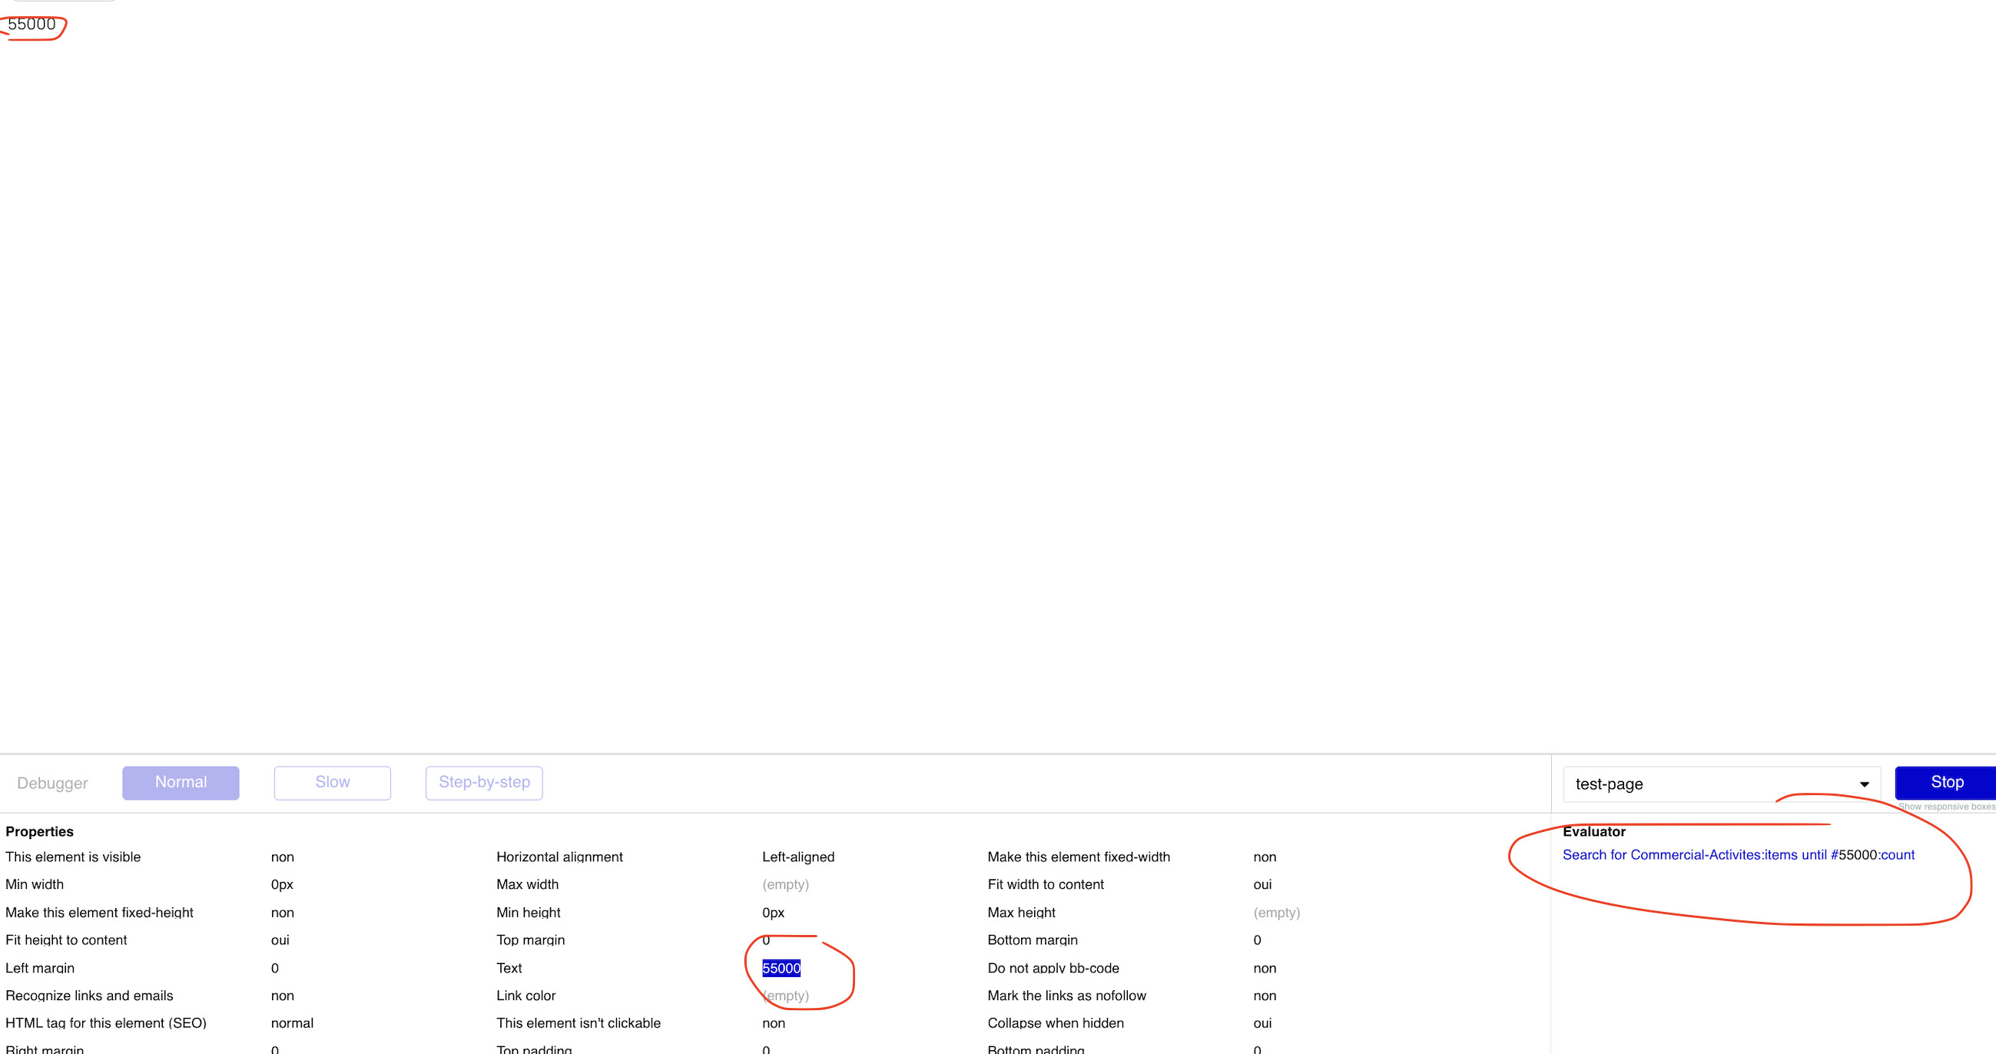Click 'Search for Commercial-Activites' in Evaluator
The height and width of the screenshot is (1054, 1996).
pyautogui.click(x=1661, y=855)
